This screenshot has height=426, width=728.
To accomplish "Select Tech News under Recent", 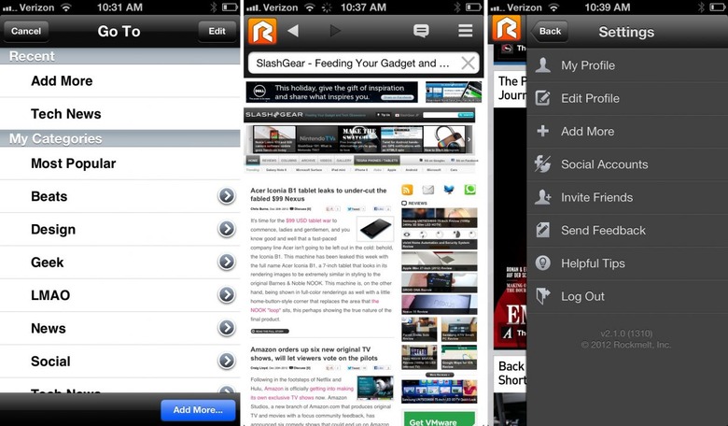I will click(119, 114).
